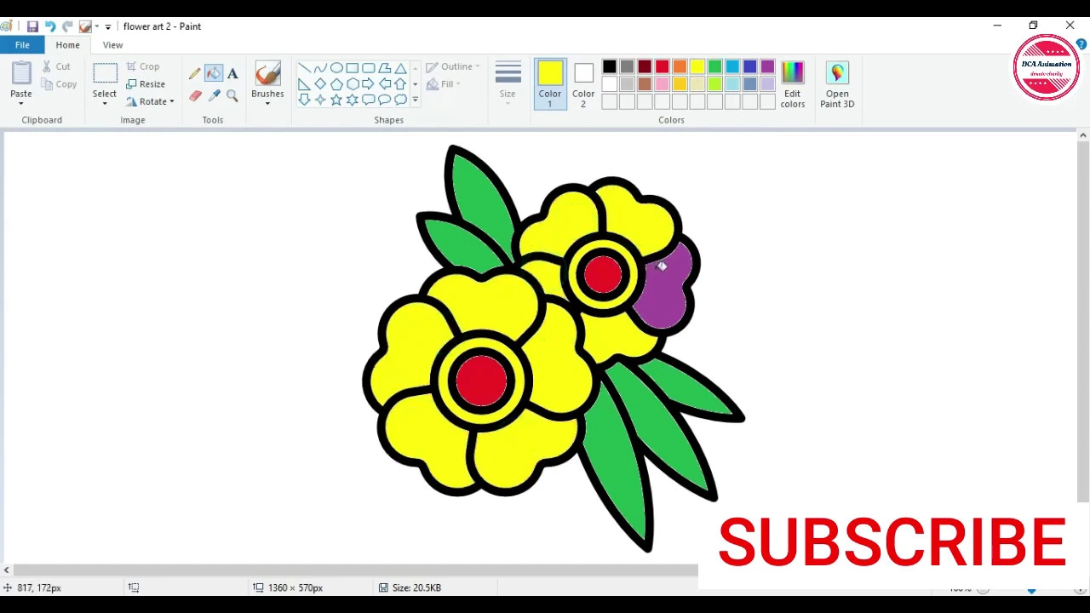Select the Eraser tool
This screenshot has width=1090, height=613.
point(195,96)
